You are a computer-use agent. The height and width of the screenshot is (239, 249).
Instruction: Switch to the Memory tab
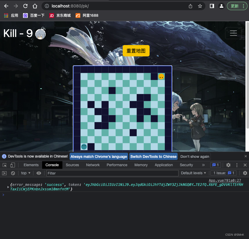point(141,165)
